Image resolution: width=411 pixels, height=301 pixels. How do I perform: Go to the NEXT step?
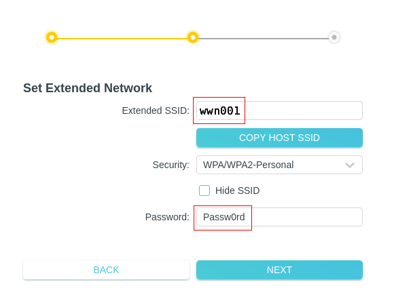pos(279,270)
